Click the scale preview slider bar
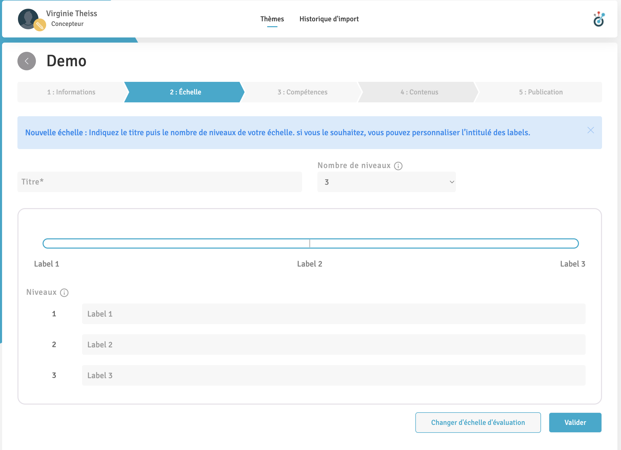Viewport: 621px width, 450px height. pos(310,243)
